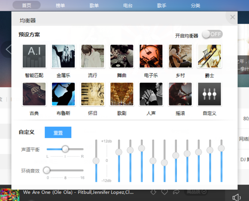Close the 均衡器 dialog
The width and height of the screenshot is (249, 201).
(233, 17)
